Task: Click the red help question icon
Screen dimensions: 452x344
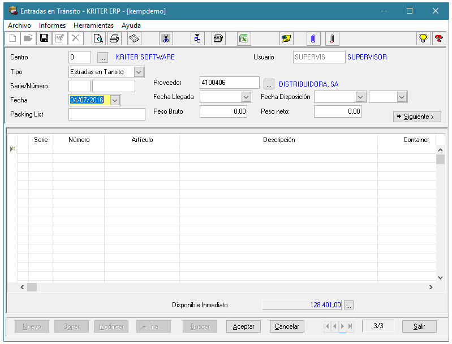Action: coord(438,38)
